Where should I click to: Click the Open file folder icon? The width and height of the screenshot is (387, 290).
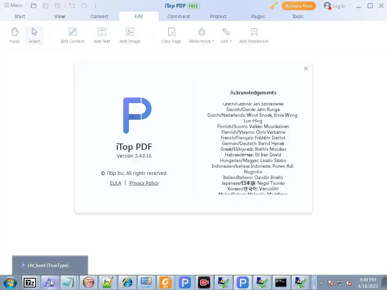coord(34,6)
